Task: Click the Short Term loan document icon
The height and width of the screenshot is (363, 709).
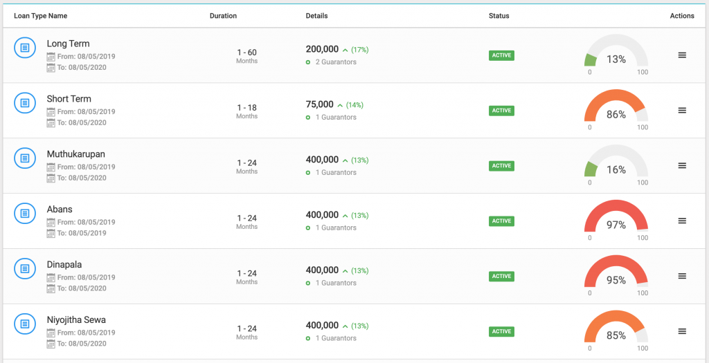Action: (25, 103)
